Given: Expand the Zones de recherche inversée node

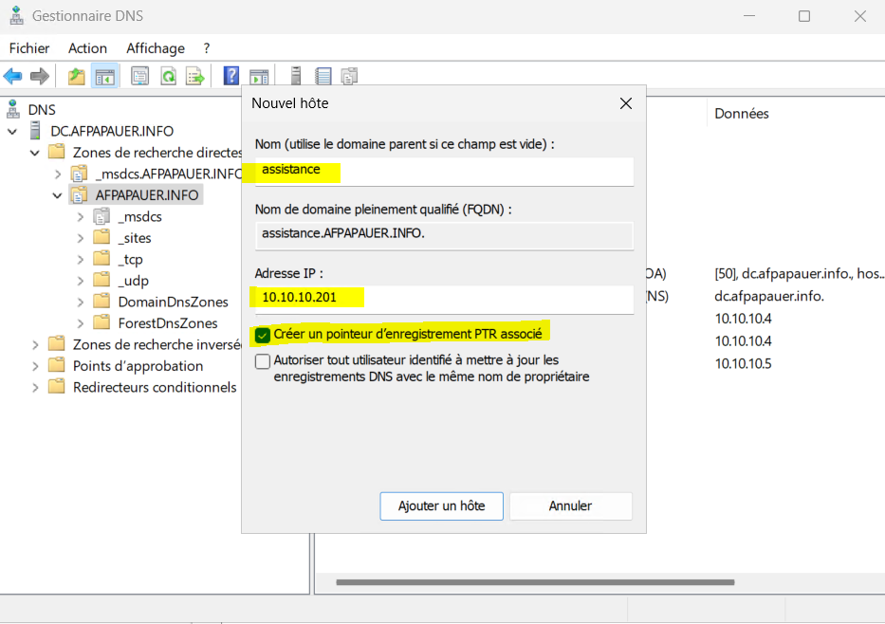Looking at the screenshot, I should pos(36,344).
